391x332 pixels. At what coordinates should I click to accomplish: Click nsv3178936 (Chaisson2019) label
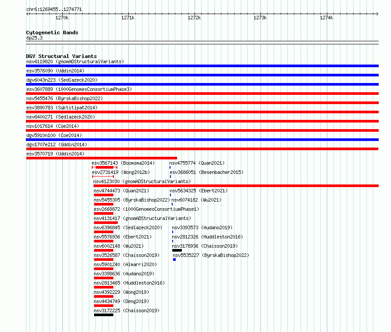point(205,246)
